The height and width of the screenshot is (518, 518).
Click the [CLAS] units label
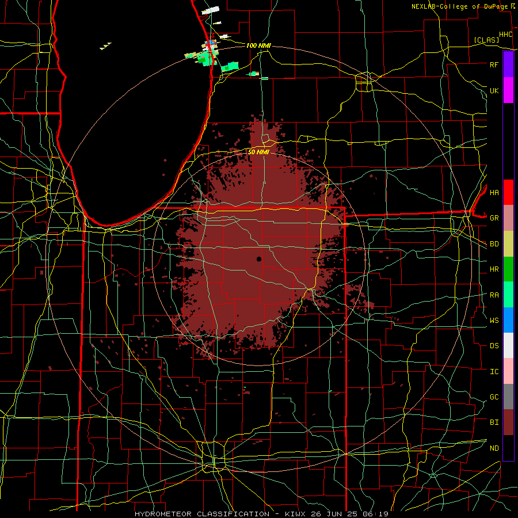(x=486, y=40)
